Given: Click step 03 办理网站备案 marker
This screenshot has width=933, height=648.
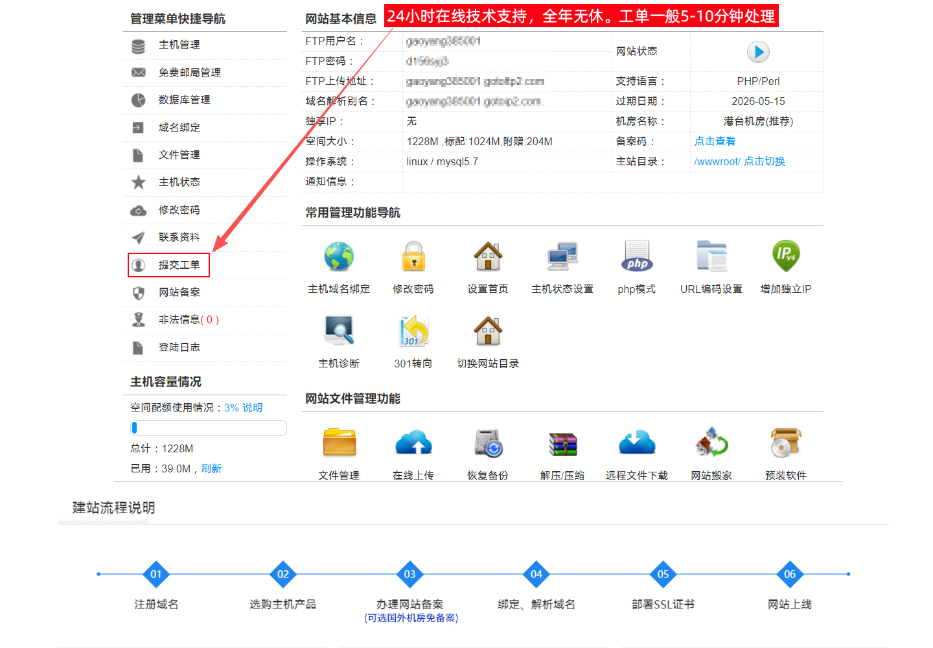Looking at the screenshot, I should pyautogui.click(x=409, y=574).
